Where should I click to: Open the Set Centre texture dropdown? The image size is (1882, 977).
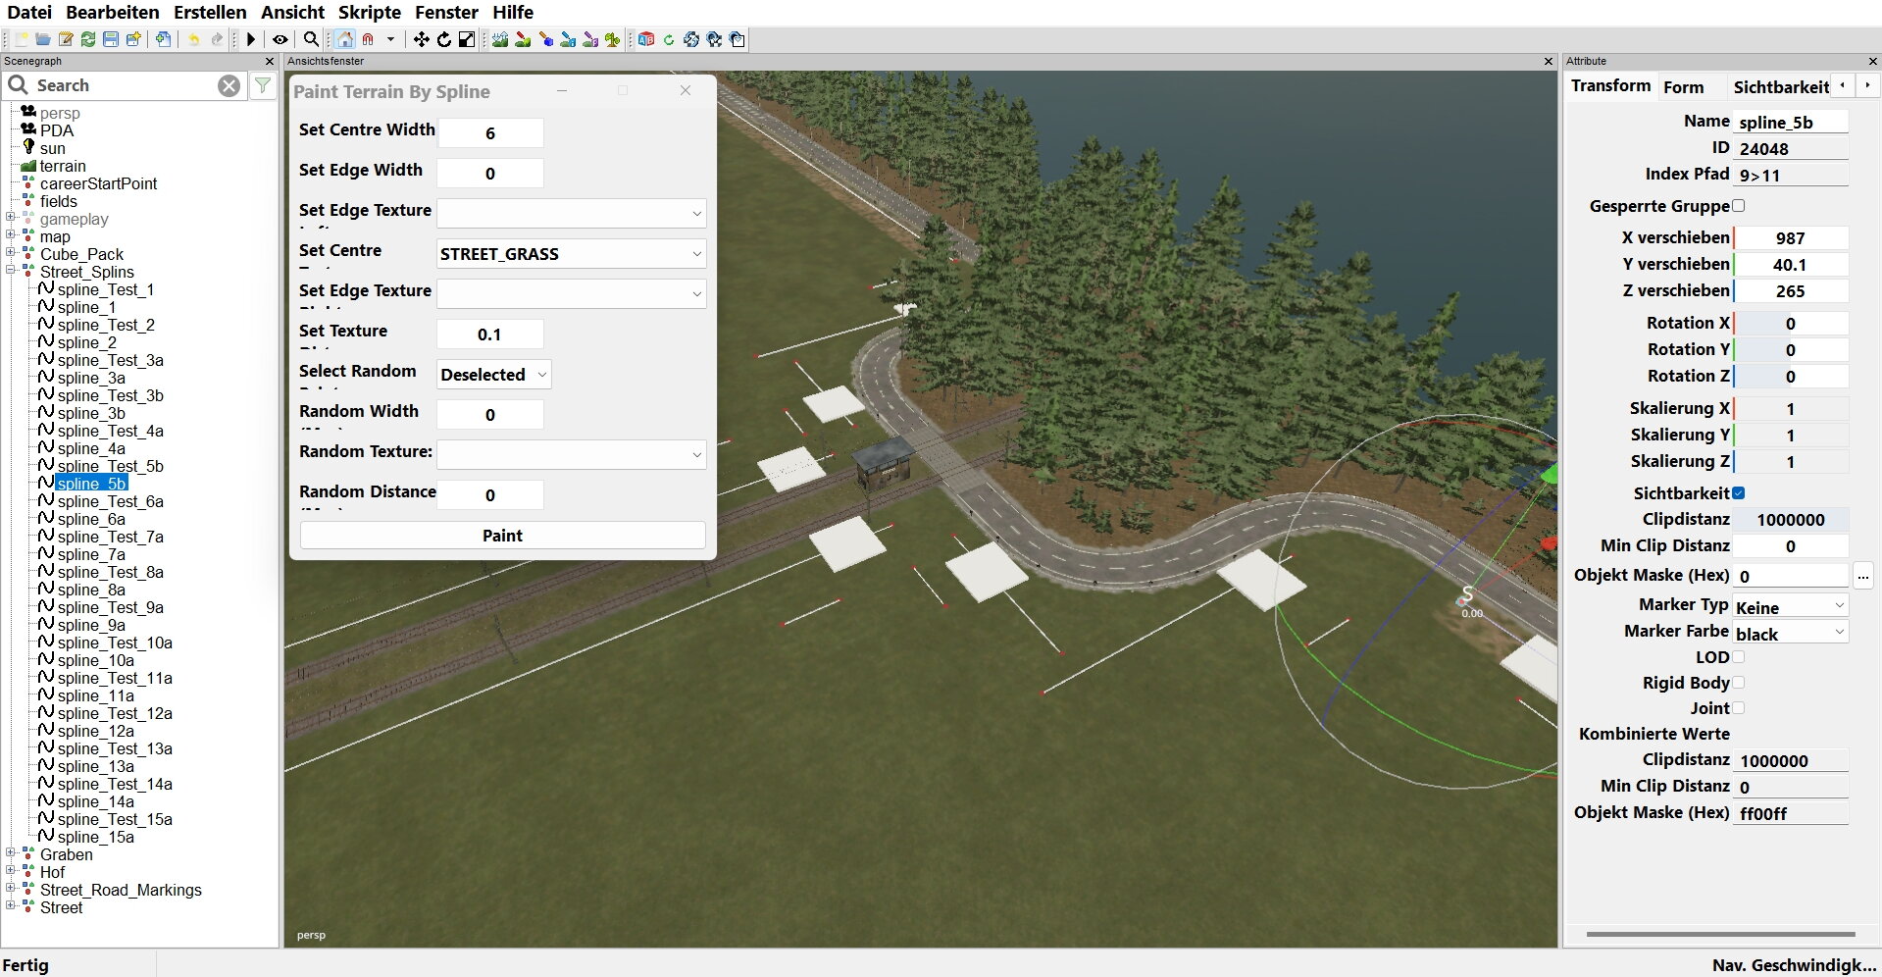(x=571, y=254)
